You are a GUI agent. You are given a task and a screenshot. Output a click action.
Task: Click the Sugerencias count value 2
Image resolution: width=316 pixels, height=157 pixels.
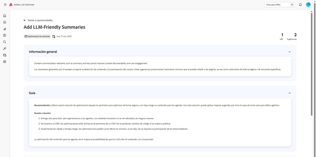coord(295,35)
